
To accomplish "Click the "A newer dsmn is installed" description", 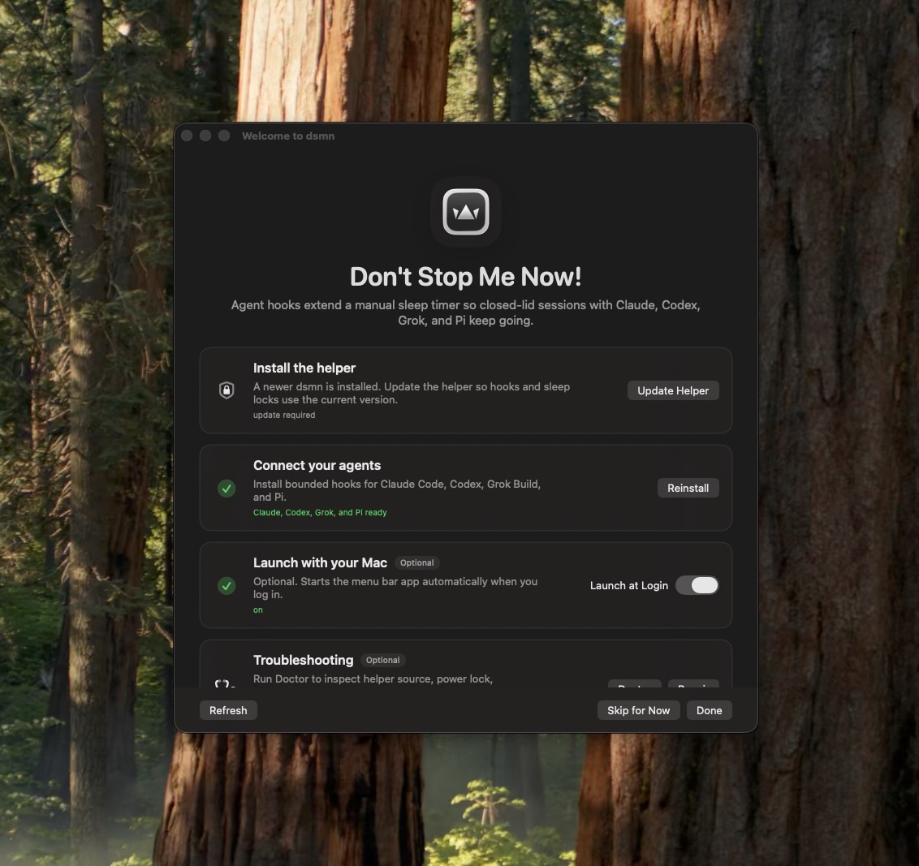I will [x=412, y=393].
